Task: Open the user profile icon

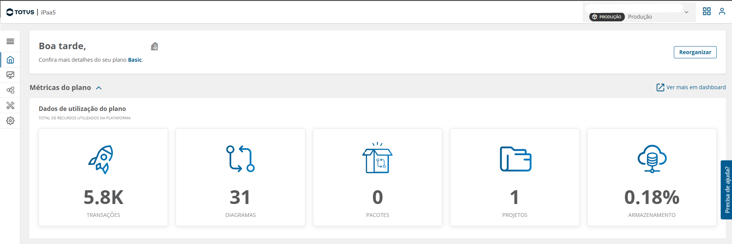Action: click(722, 11)
